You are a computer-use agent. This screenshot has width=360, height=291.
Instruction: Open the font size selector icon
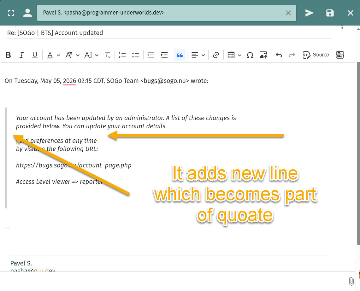tap(88, 55)
